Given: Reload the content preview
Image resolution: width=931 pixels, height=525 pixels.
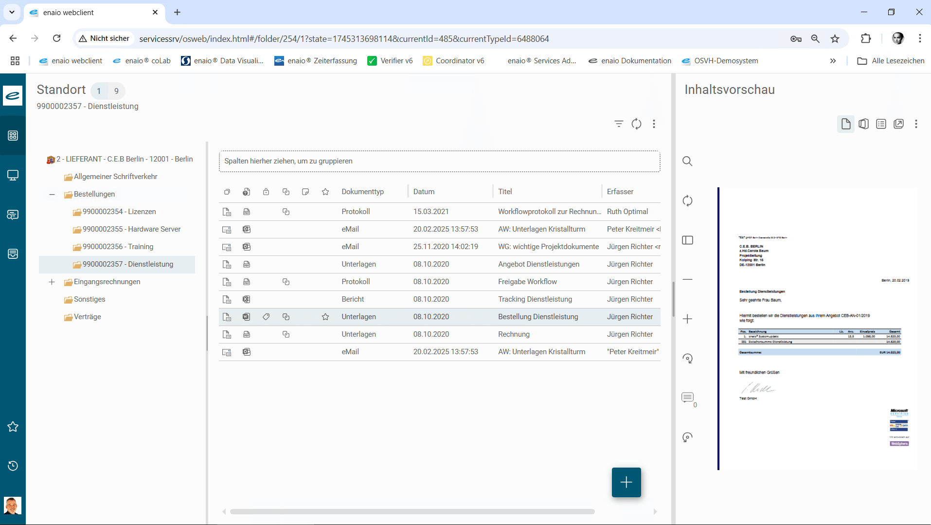Looking at the screenshot, I should click(x=687, y=200).
